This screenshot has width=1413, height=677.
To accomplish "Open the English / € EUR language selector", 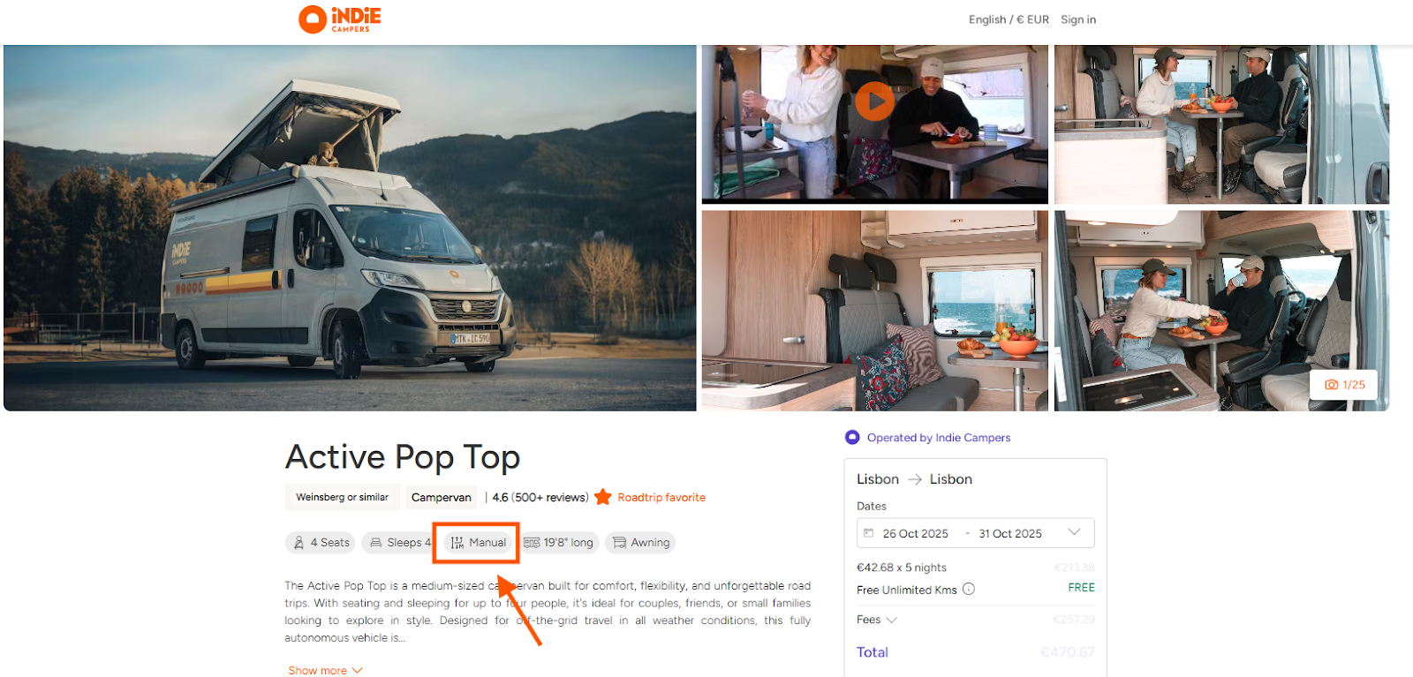I will click(x=1009, y=19).
